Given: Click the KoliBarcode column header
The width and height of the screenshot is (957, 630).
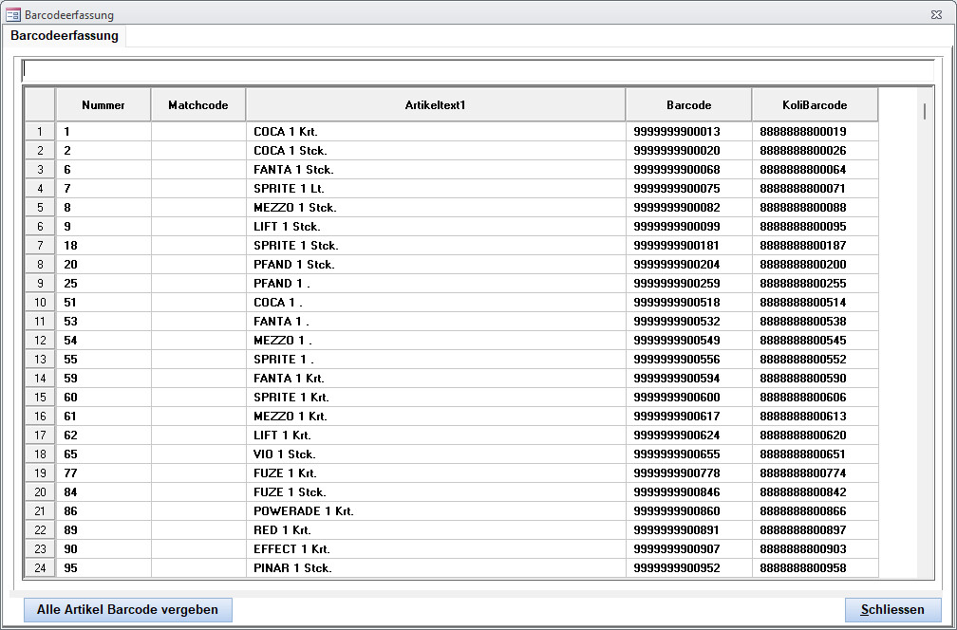Looking at the screenshot, I should 815,105.
